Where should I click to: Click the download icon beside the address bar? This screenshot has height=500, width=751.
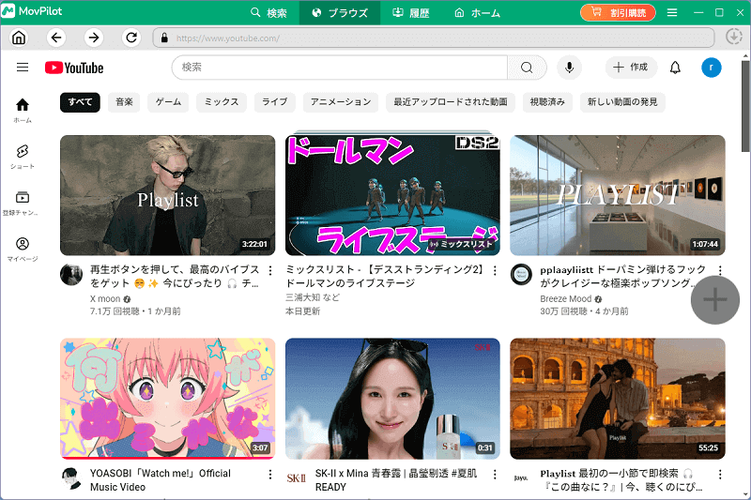tap(734, 37)
